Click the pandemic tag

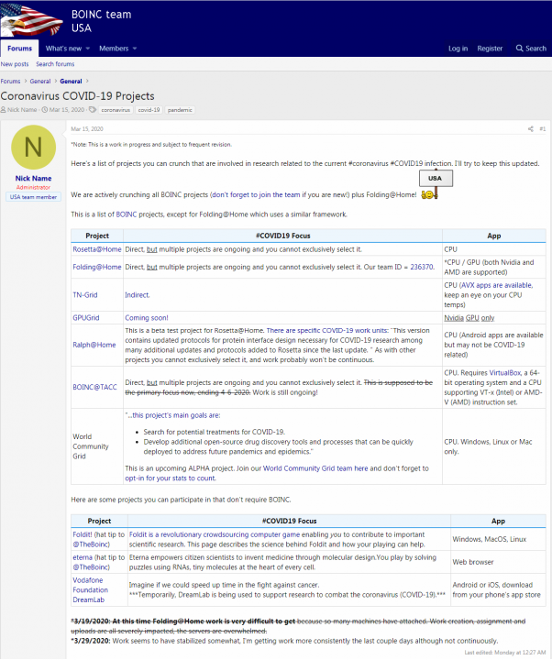180,110
